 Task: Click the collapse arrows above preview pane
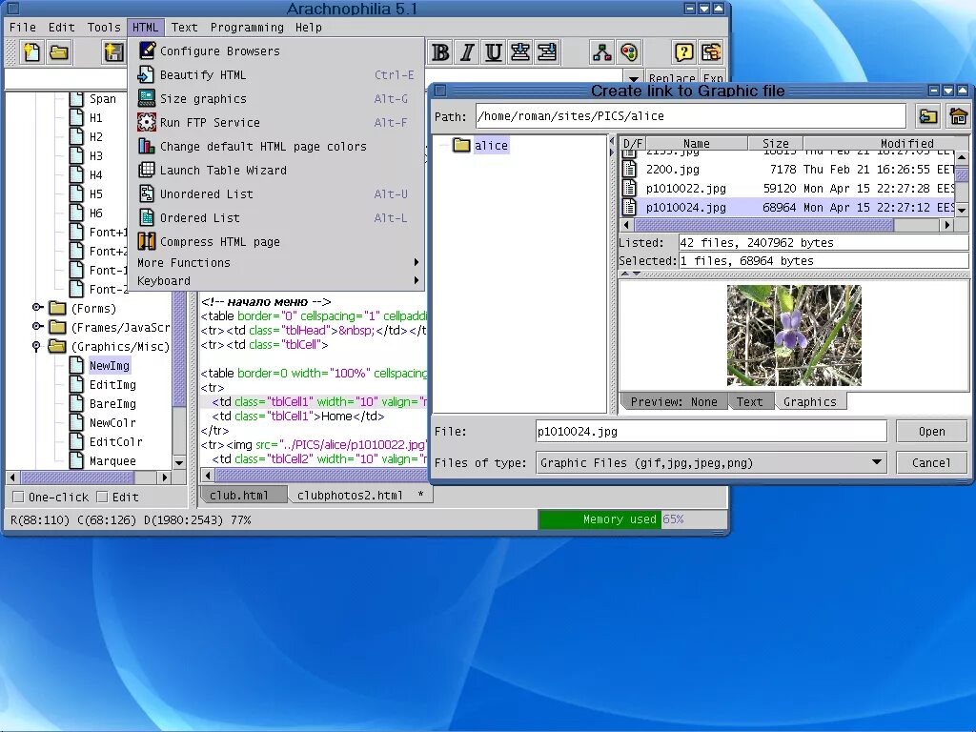coord(631,274)
